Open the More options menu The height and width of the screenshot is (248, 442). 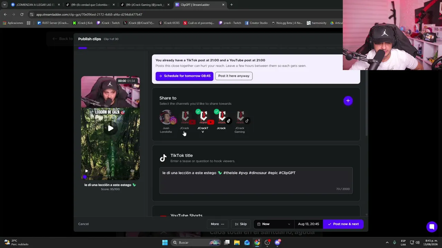[x=218, y=224]
